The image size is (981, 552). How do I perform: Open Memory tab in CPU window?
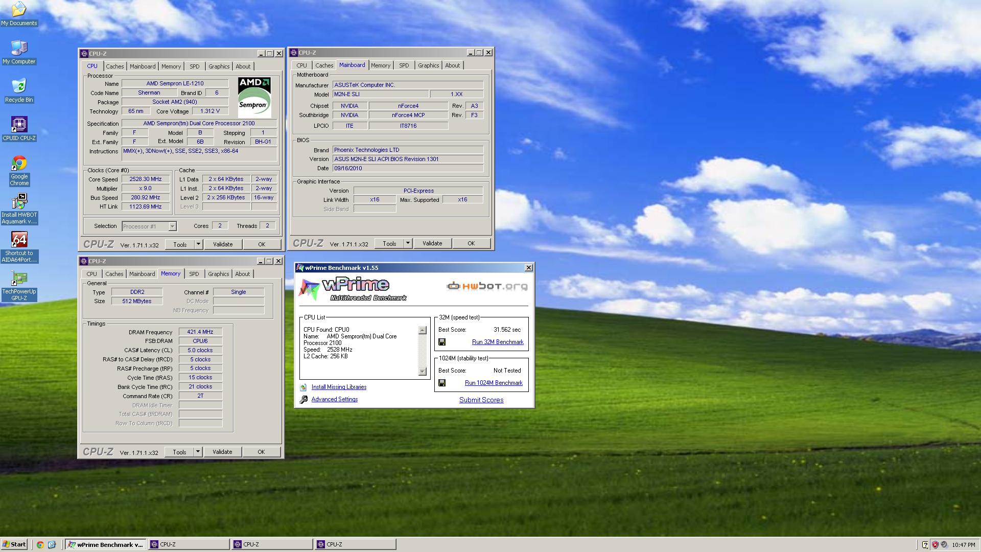(x=171, y=66)
